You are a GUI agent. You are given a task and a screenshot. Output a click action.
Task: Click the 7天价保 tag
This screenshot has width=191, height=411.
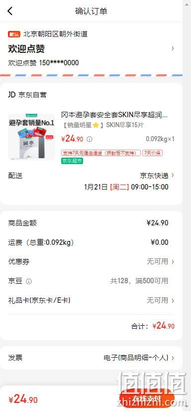tap(153, 153)
